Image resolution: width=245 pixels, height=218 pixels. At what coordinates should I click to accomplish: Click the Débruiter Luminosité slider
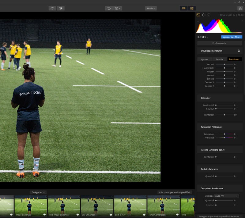(x=224, y=105)
